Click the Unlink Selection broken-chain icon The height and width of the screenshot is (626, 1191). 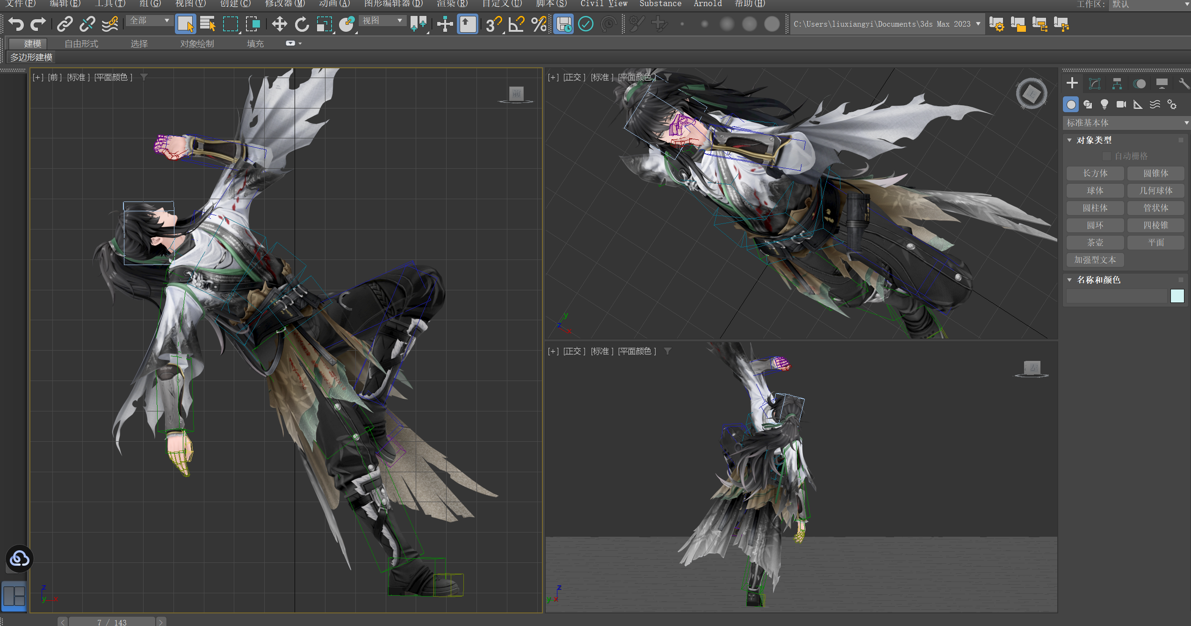pos(87,24)
